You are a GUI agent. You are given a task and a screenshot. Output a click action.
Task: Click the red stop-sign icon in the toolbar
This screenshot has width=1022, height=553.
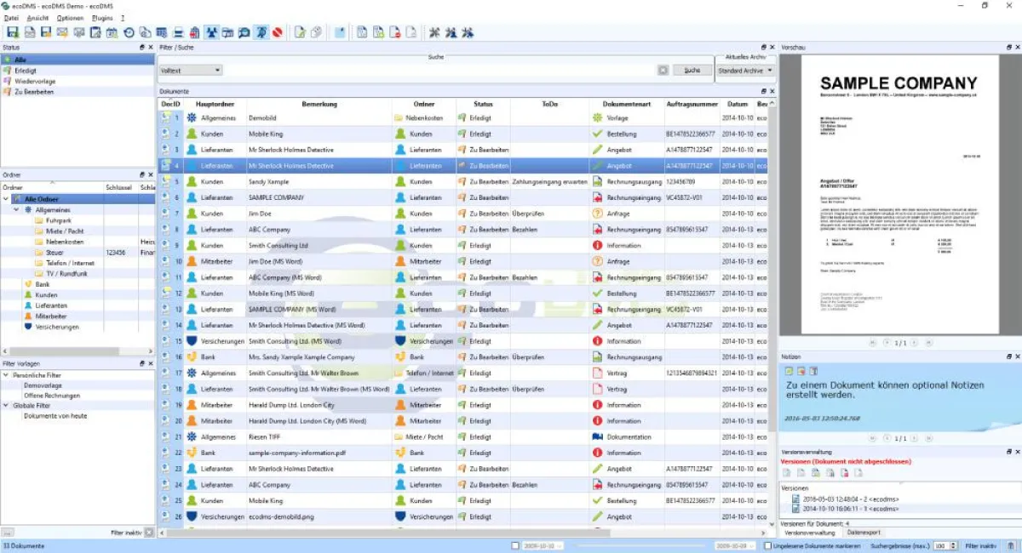pyautogui.click(x=277, y=31)
